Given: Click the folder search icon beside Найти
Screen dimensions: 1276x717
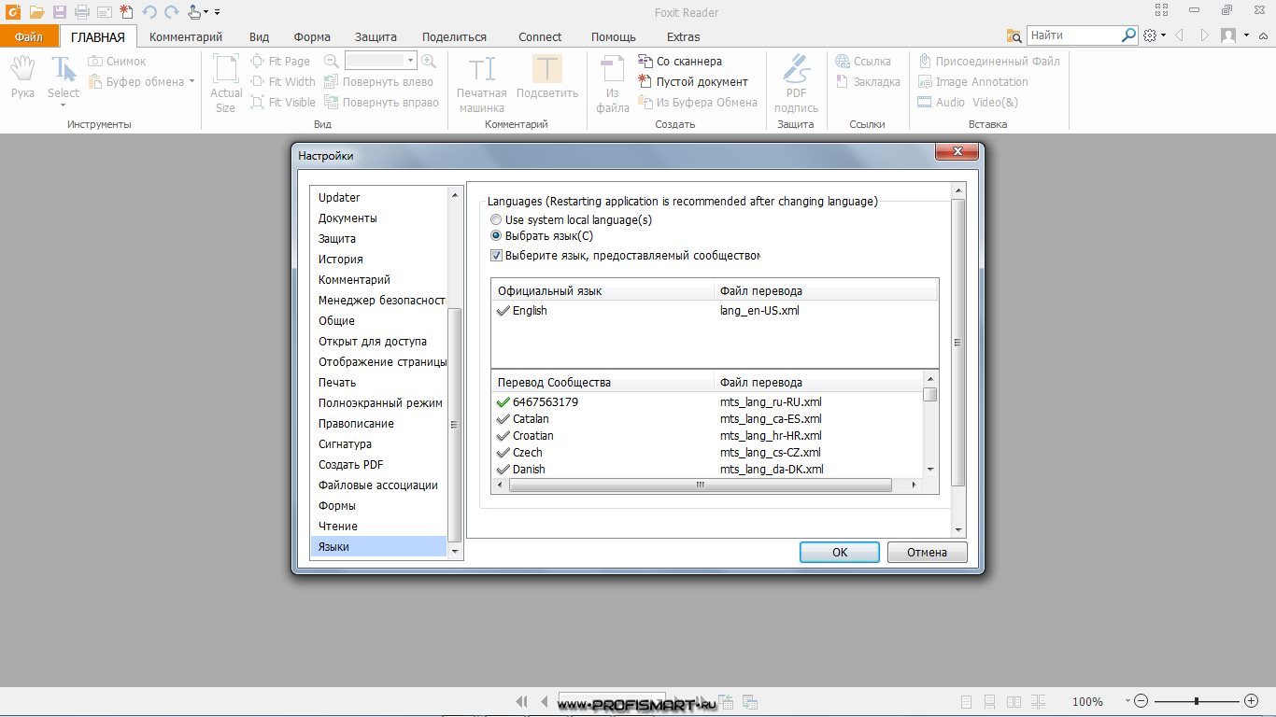Looking at the screenshot, I should tap(1014, 35).
